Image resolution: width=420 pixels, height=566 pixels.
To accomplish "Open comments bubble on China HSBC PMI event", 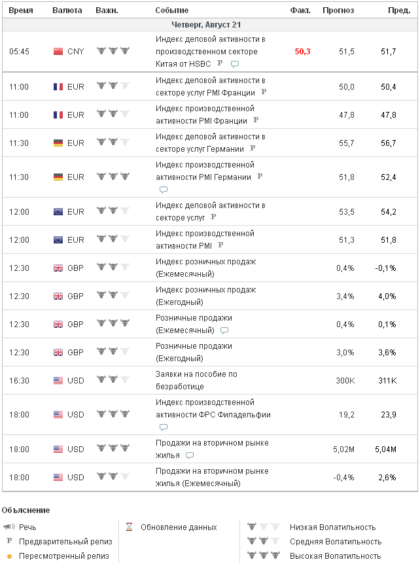I will click(x=235, y=64).
